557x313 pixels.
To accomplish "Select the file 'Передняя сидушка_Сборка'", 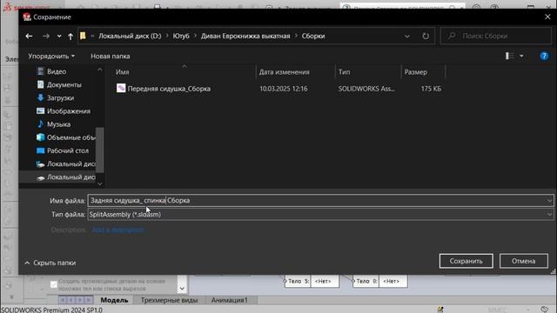I will (169, 89).
